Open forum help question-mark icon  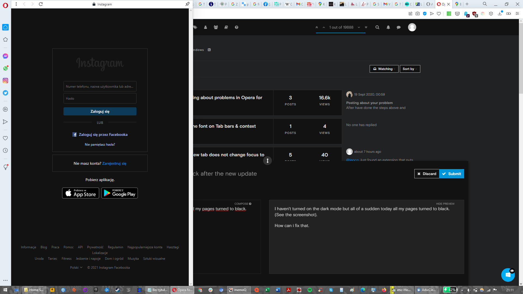[237, 27]
